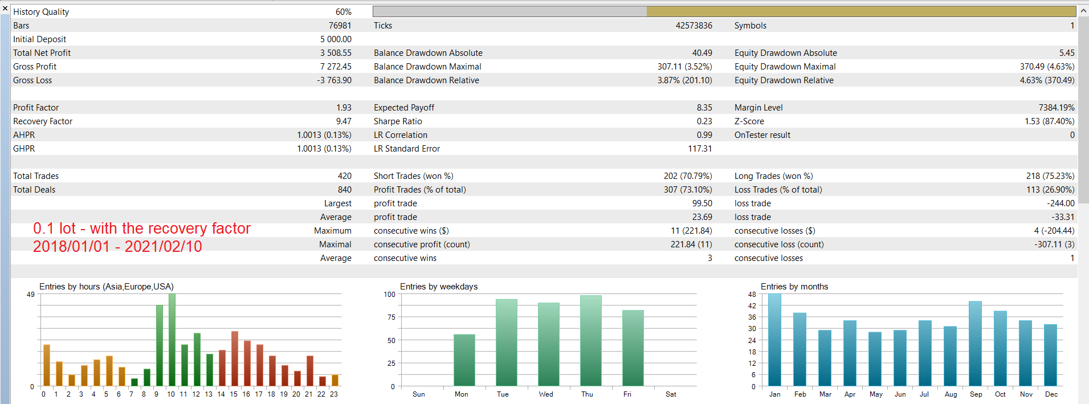This screenshot has height=404, width=1089.
Task: Click the Profit Factor value 1.93
Action: click(344, 107)
